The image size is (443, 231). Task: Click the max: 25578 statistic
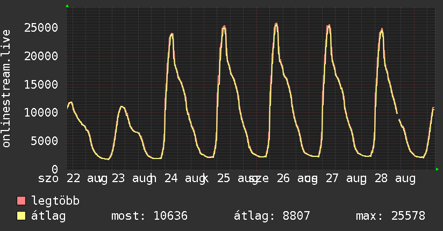[390, 216]
